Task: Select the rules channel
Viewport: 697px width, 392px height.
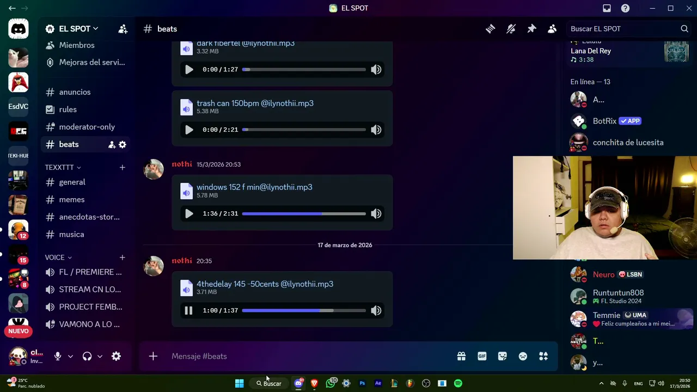Action: coord(85,109)
